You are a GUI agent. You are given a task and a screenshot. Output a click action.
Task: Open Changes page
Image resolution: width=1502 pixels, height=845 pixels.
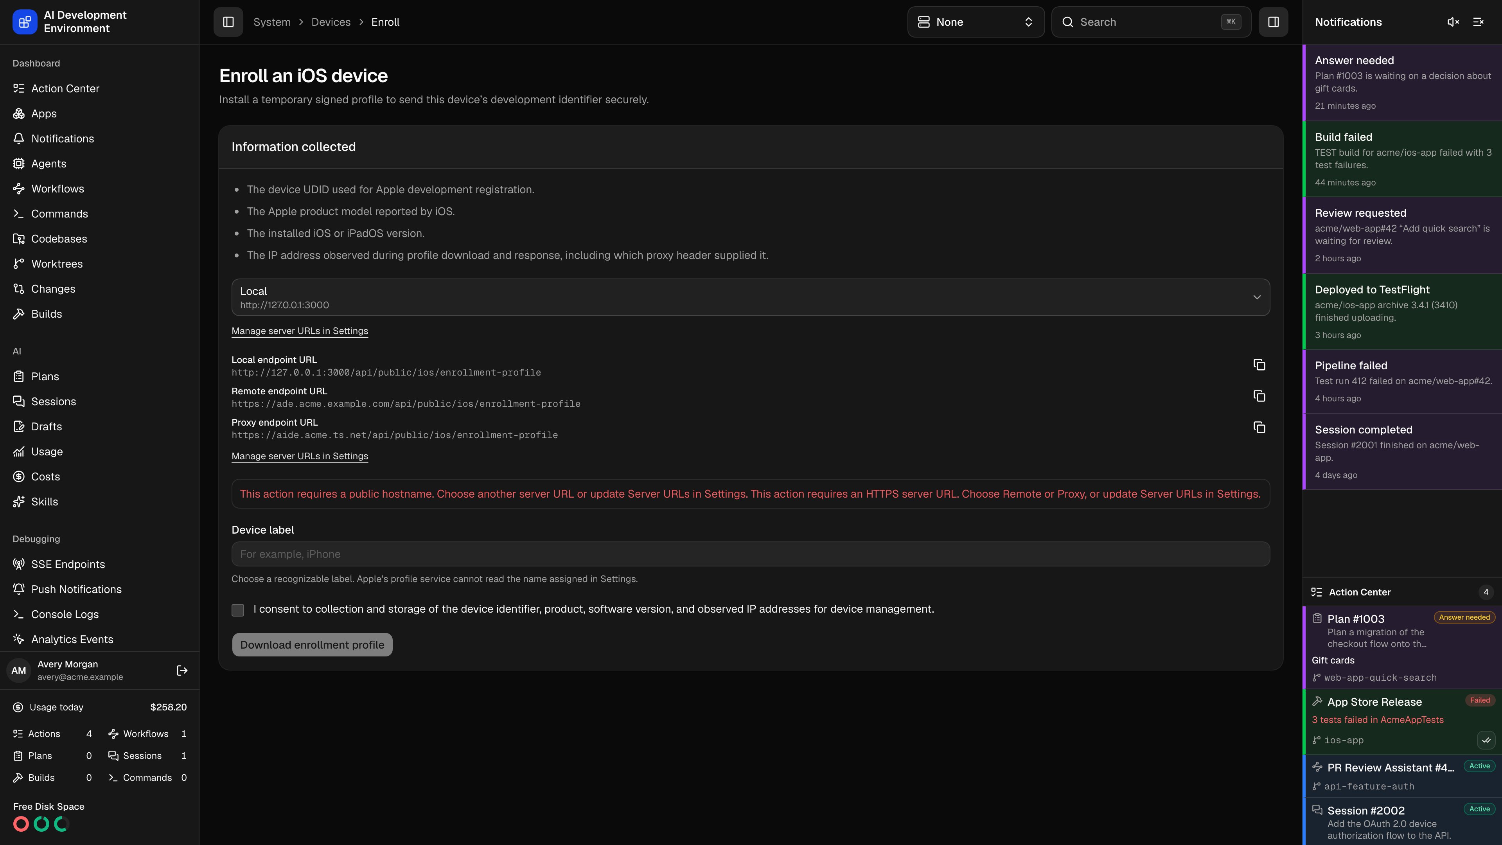click(100, 289)
